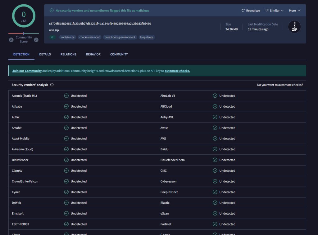Click the Elastic undetected check icon
The width and height of the screenshot is (318, 235).
pyautogui.click(x=215, y=203)
